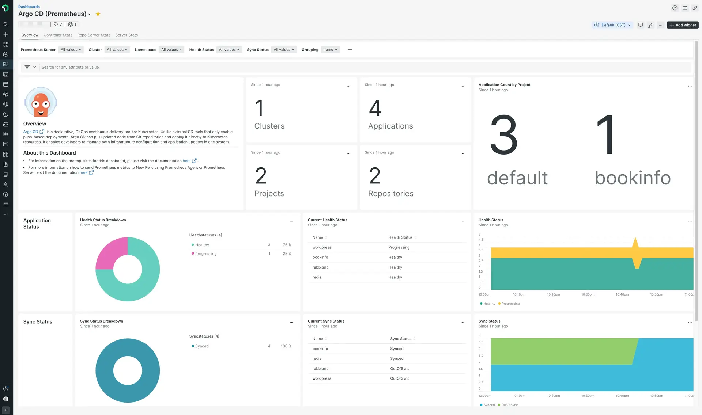The image size is (702, 415).
Task: Click the Add widget button
Action: point(683,25)
